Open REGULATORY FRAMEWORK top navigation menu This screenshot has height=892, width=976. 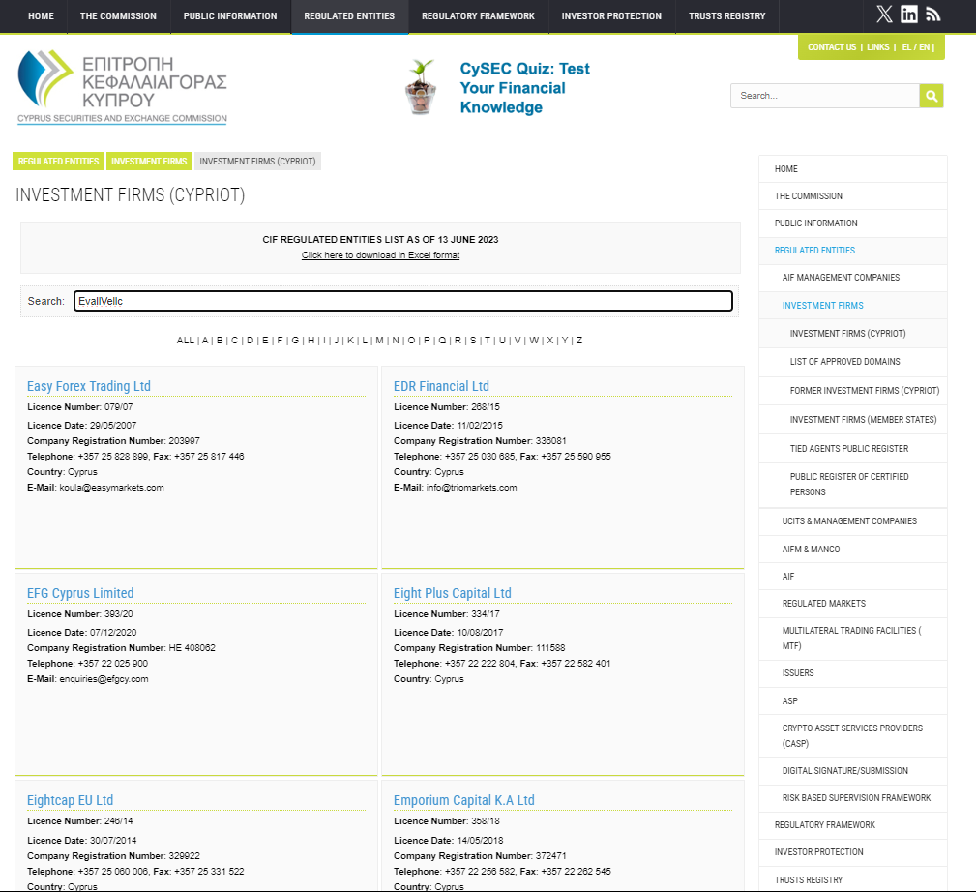[478, 16]
